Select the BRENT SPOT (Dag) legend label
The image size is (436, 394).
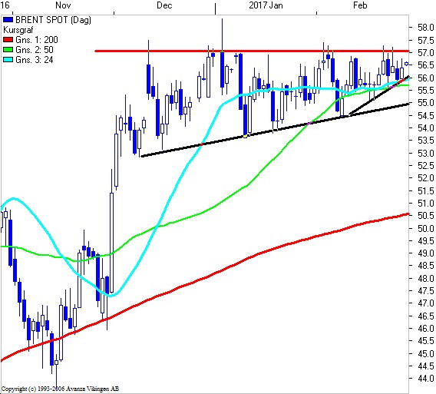coord(53,20)
